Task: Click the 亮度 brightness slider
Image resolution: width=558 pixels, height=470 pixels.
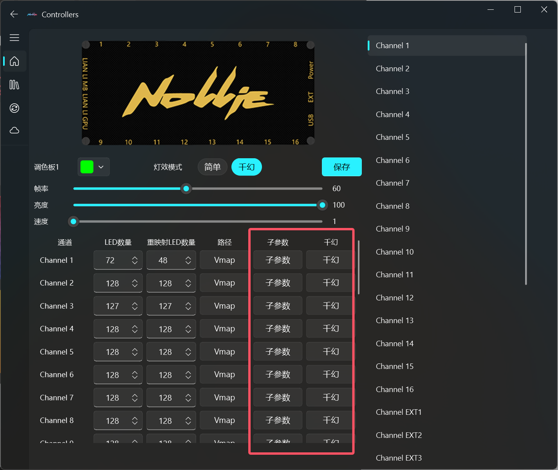Action: (198, 205)
